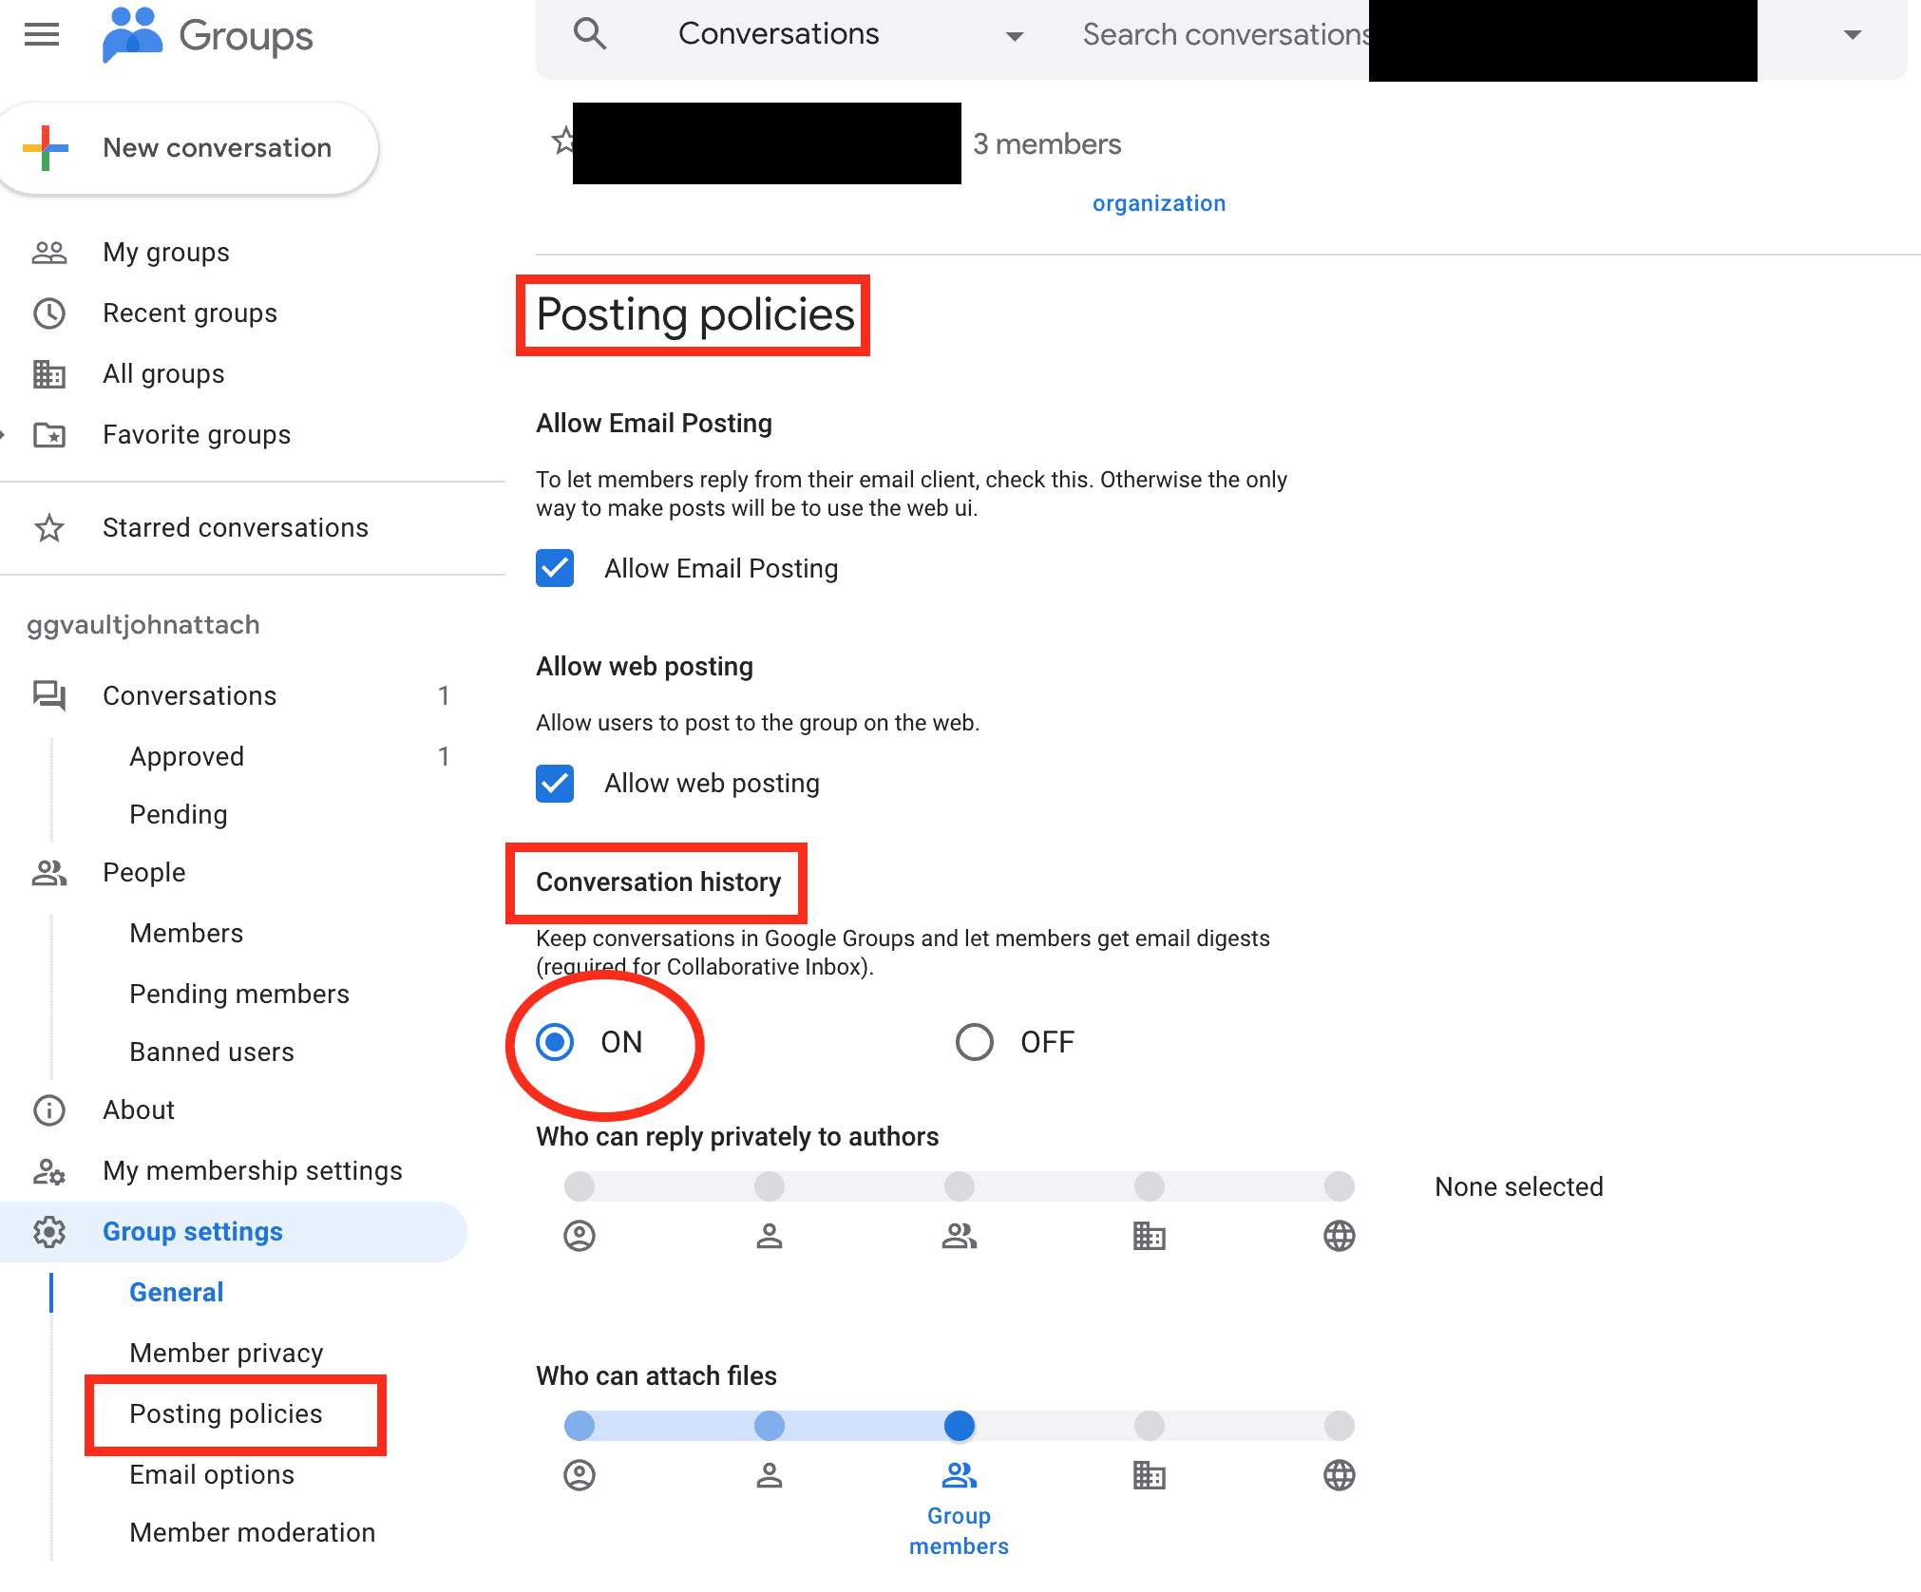Screen dimensions: 1921x1592
Task: Open Member moderation settings
Action: point(253,1533)
